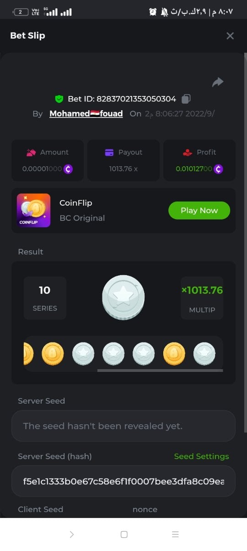The height and width of the screenshot is (551, 247).
Task: Open Seed Settings link
Action: click(201, 456)
